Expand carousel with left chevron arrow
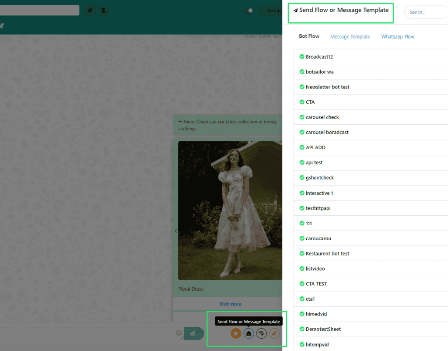Image resolution: width=448 pixels, height=351 pixels. coord(175,231)
